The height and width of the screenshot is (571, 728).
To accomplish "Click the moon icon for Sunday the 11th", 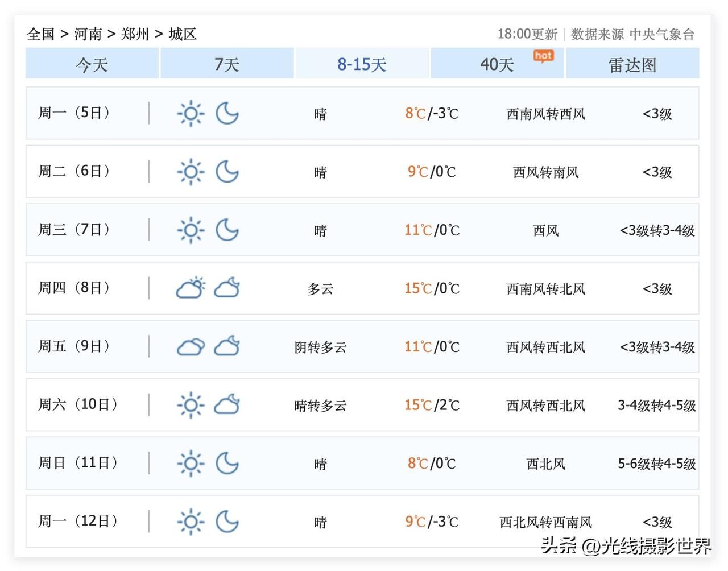I will pos(227,464).
